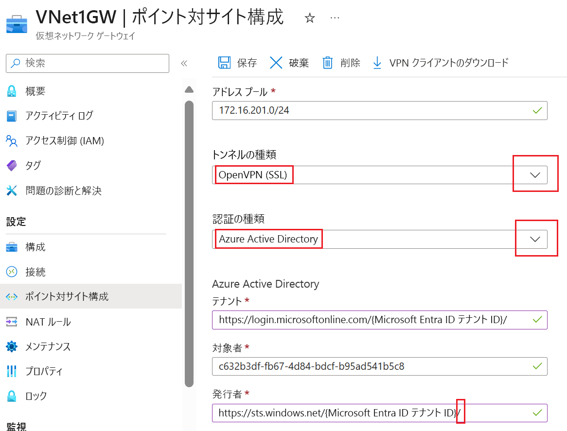Favorite this page with the star icon

[310, 17]
